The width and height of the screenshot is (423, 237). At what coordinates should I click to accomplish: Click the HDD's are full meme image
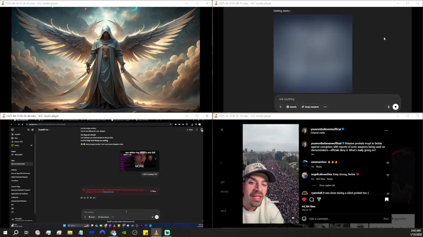(139, 161)
